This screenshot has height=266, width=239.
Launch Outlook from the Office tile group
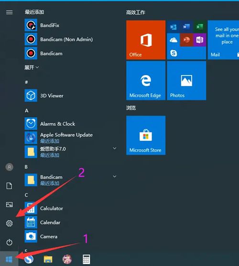click(x=173, y=27)
